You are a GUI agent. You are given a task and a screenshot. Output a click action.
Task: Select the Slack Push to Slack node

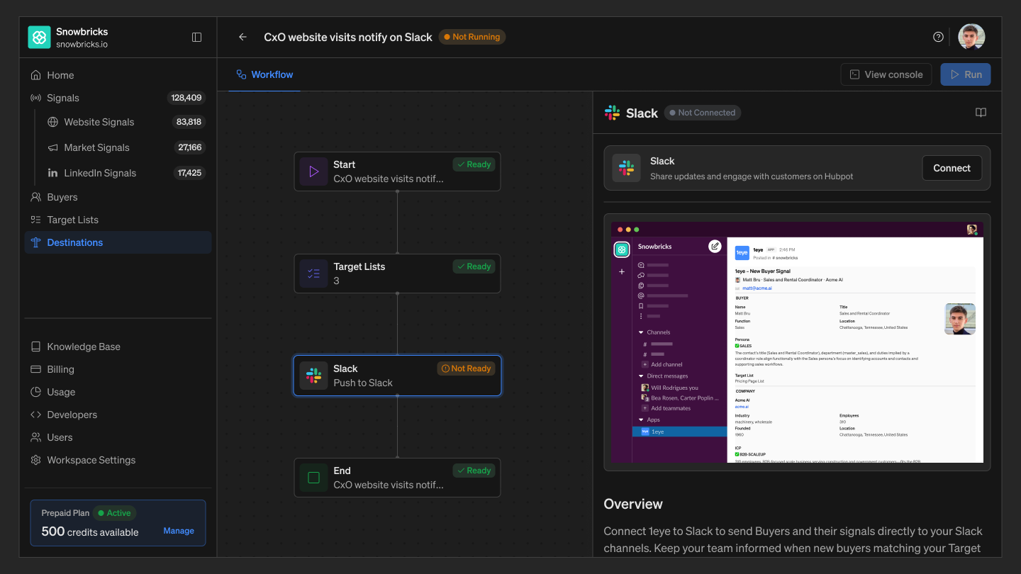(x=397, y=376)
